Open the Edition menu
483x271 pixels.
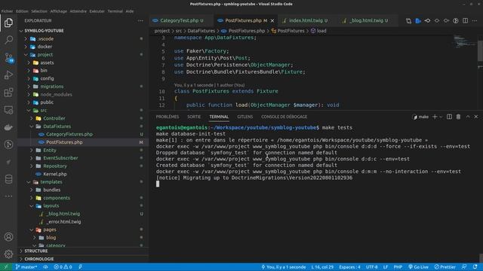point(22,11)
